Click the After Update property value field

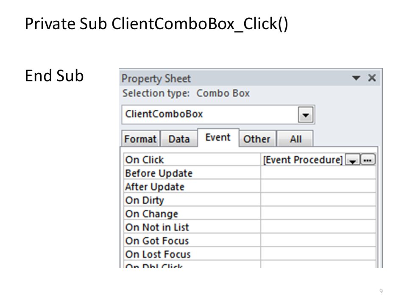click(x=318, y=186)
